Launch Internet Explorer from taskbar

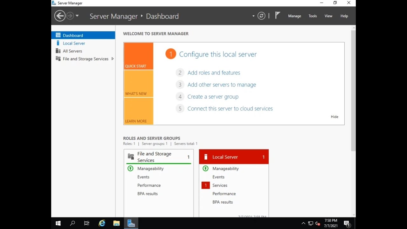[x=102, y=223]
